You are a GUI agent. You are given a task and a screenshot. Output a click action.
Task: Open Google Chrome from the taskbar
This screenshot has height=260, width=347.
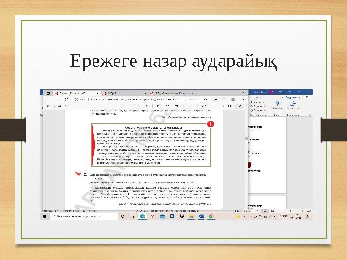(211, 216)
